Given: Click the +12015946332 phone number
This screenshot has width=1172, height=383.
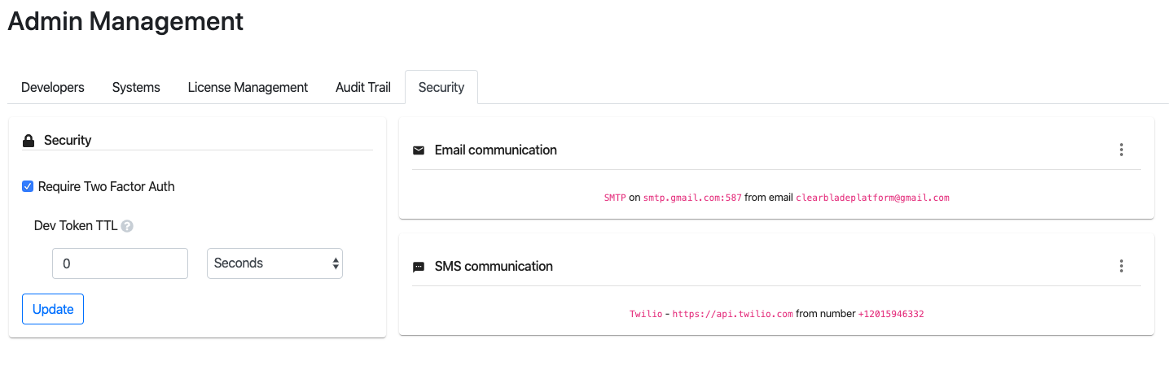Looking at the screenshot, I should click(x=890, y=314).
